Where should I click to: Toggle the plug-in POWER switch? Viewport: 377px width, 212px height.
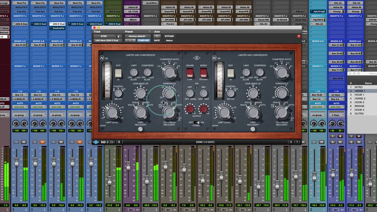tap(197, 122)
